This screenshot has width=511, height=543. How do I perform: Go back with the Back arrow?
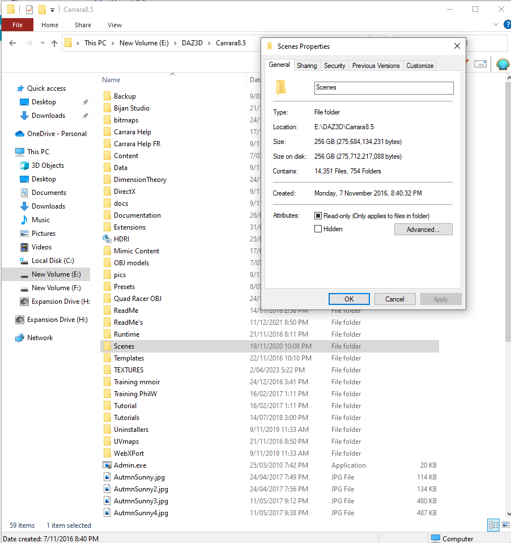point(12,43)
